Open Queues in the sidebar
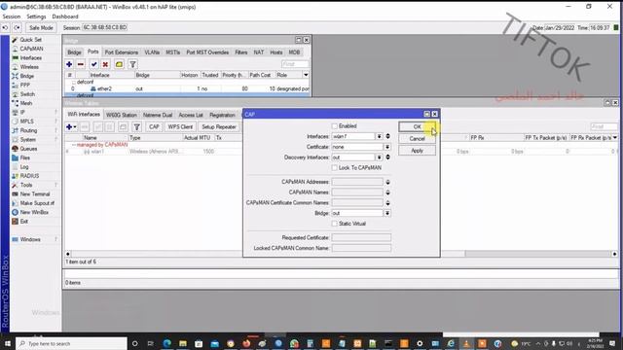Viewport: 623px width, 350px height. click(x=28, y=149)
